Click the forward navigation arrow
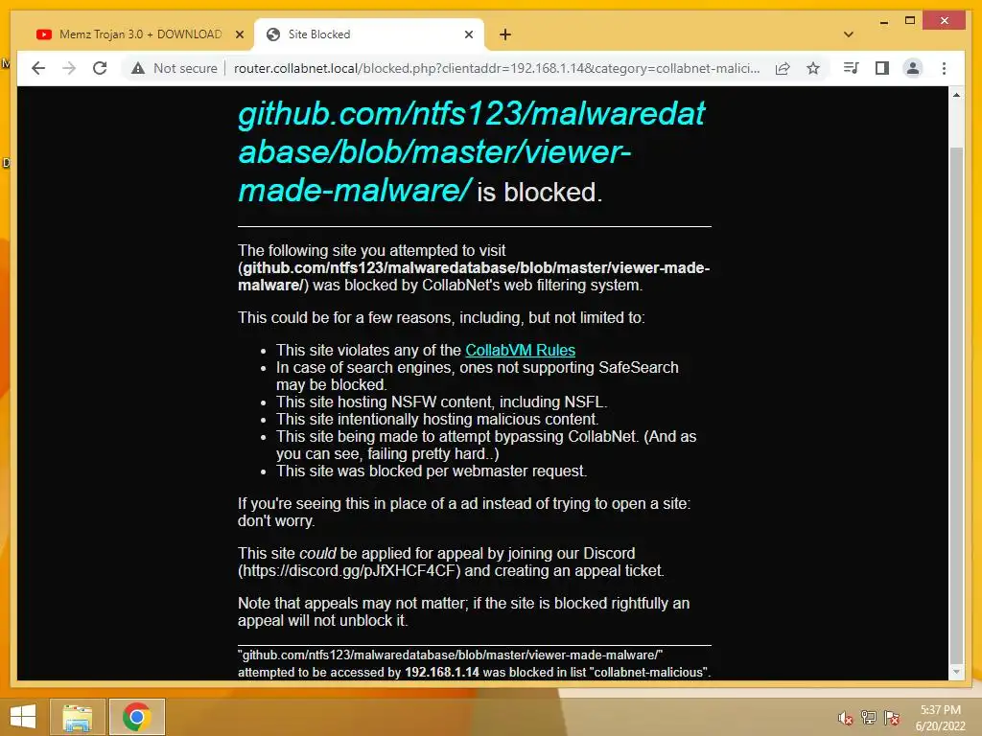Screen dimensions: 982x736 [x=69, y=68]
